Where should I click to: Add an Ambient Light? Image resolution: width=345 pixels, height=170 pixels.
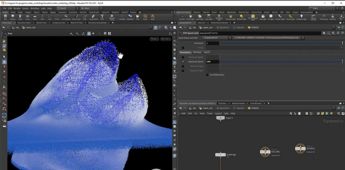302,17
